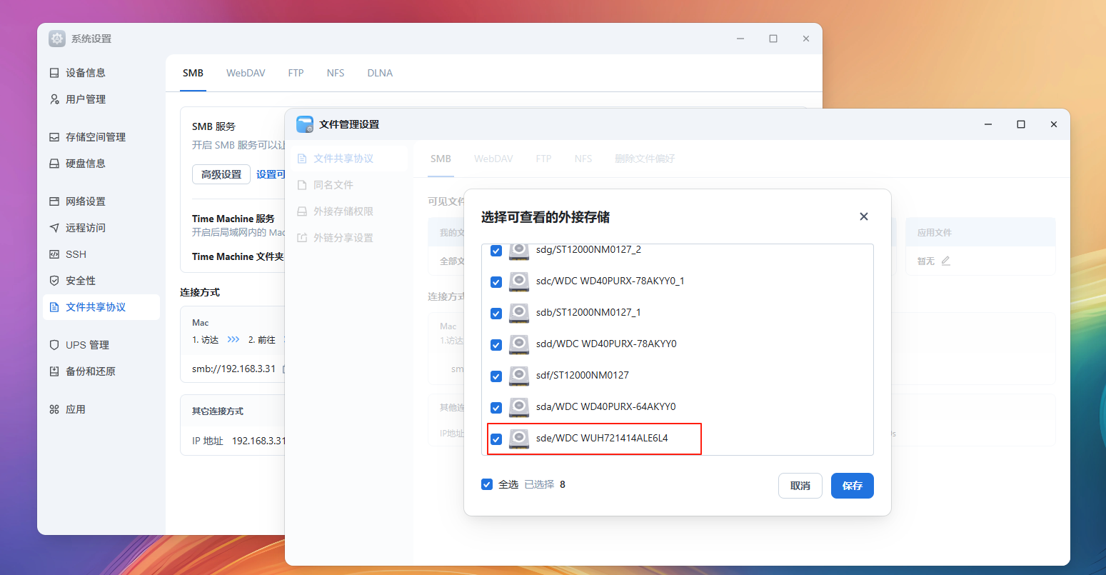
Task: Uncheck the sdc/WDC WD40PURX-78AKYY0_1 checkbox
Action: coord(496,282)
